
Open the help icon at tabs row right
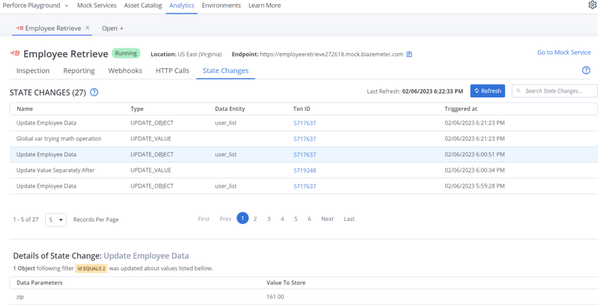[x=586, y=70]
